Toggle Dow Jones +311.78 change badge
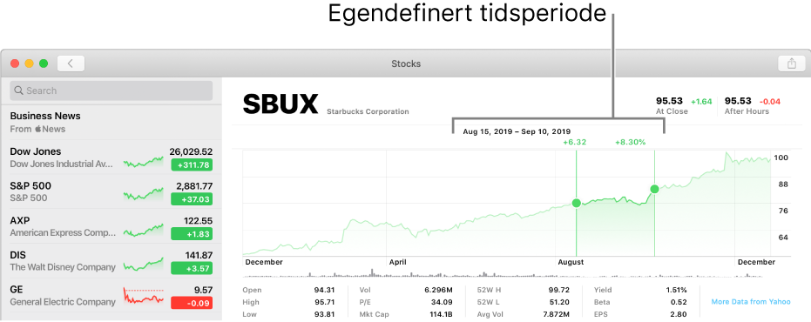This screenshot has height=322, width=811. tap(192, 164)
